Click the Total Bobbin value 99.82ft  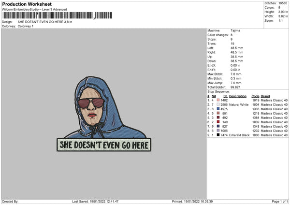(235, 87)
